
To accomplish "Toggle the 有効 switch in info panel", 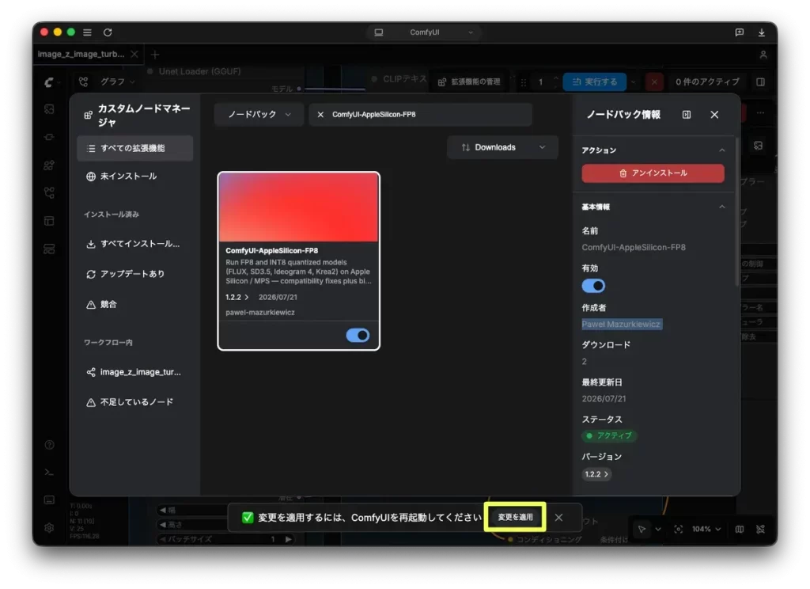I will pos(593,286).
